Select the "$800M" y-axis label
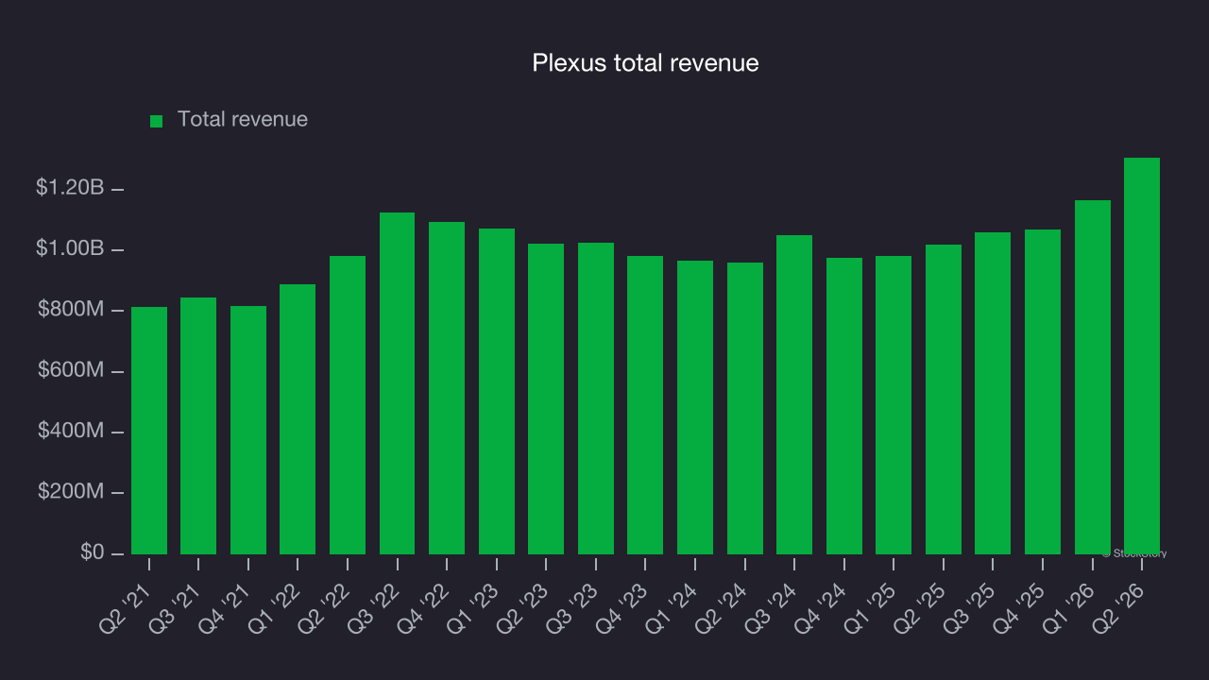 pos(71,309)
